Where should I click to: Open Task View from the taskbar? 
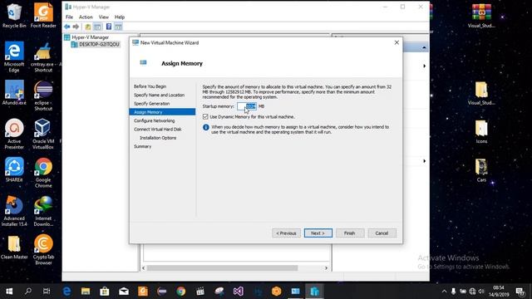click(x=47, y=291)
